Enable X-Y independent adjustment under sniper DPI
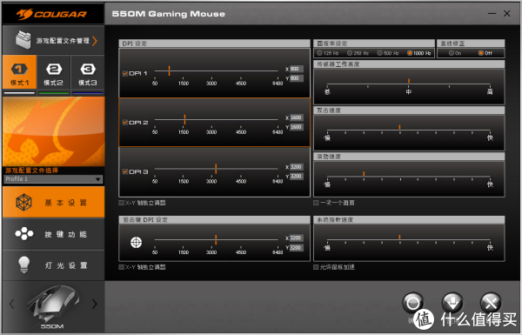 (x=122, y=267)
